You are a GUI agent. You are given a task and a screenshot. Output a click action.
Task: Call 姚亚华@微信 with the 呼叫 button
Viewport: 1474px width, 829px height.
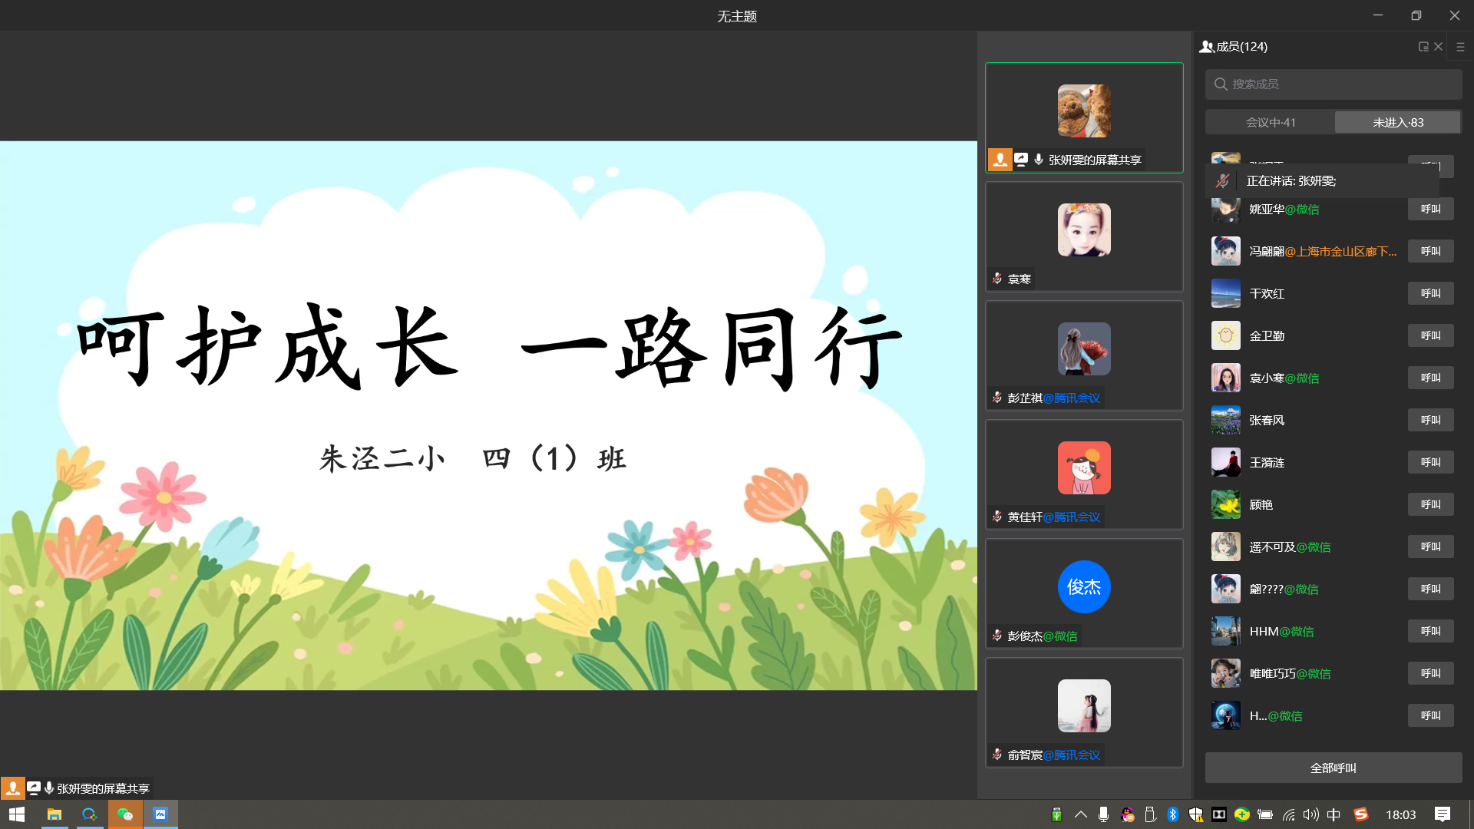(1430, 210)
